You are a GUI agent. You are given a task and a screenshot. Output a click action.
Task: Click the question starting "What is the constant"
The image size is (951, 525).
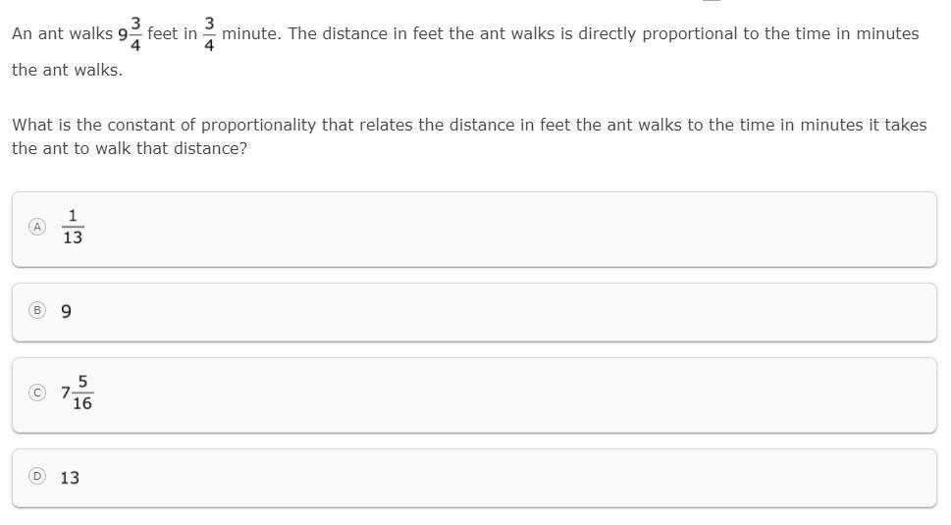point(469,125)
